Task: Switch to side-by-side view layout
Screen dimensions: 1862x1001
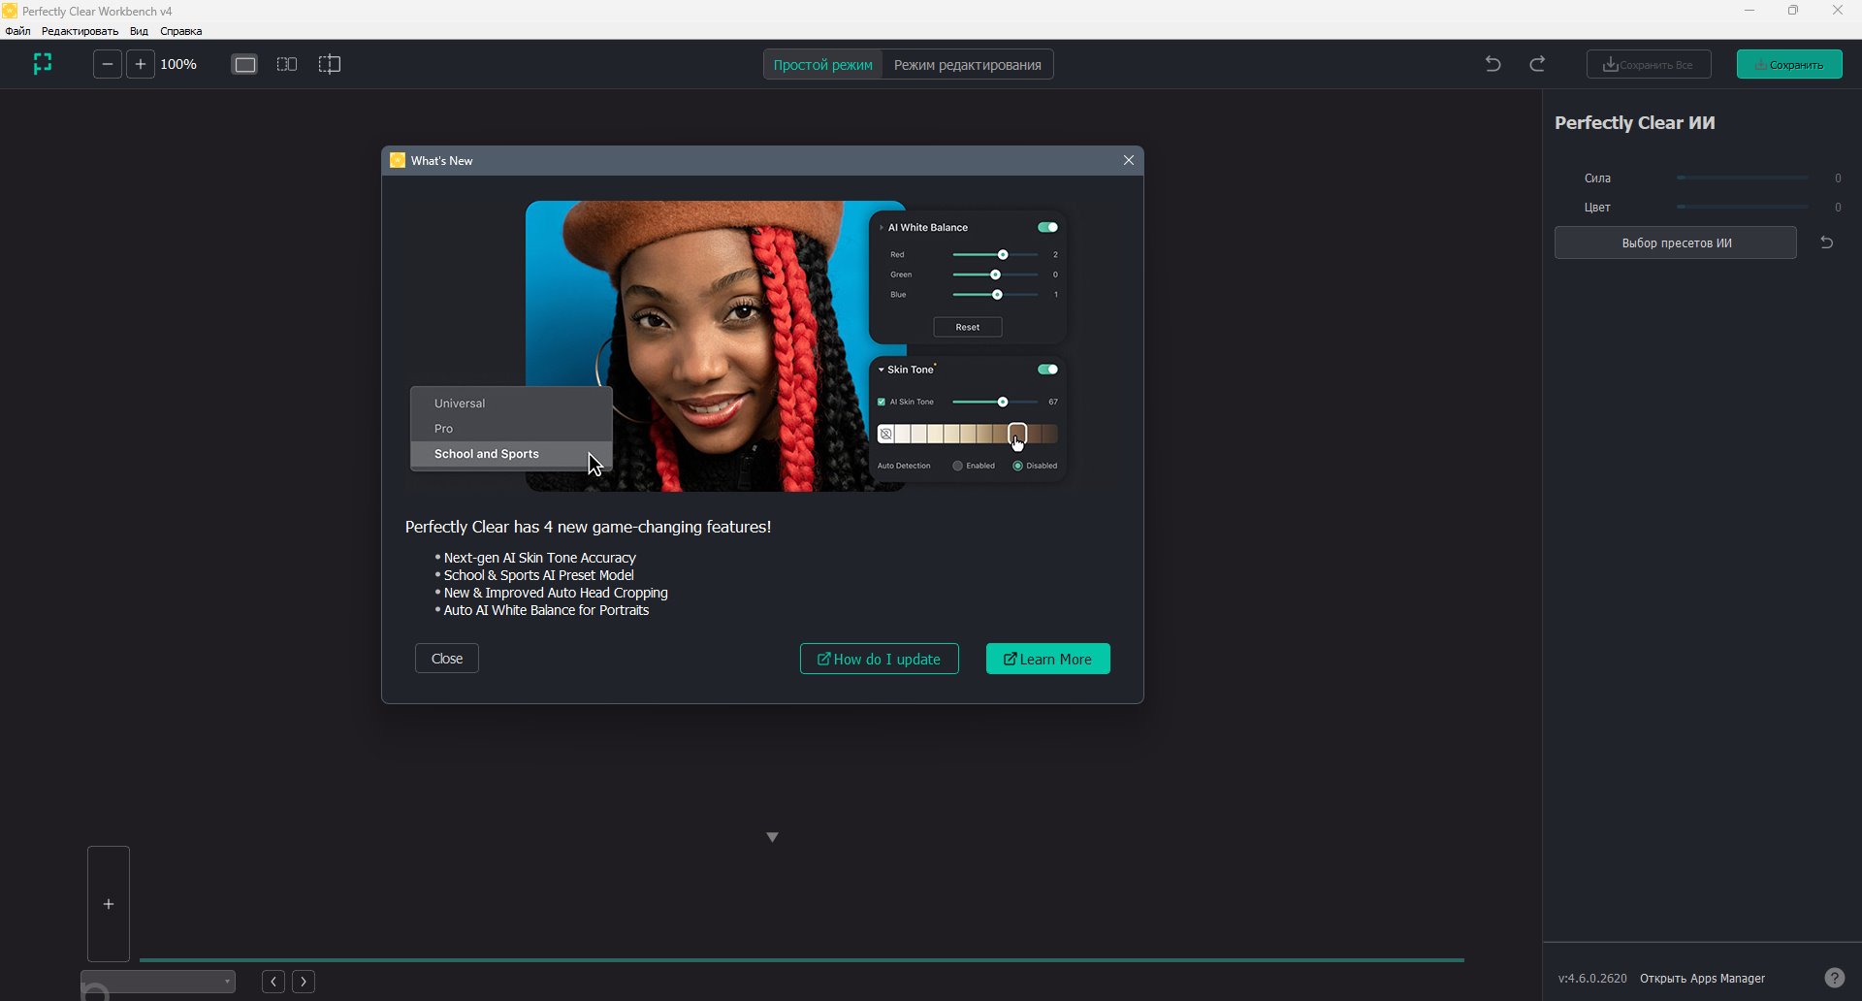Action: [x=287, y=64]
